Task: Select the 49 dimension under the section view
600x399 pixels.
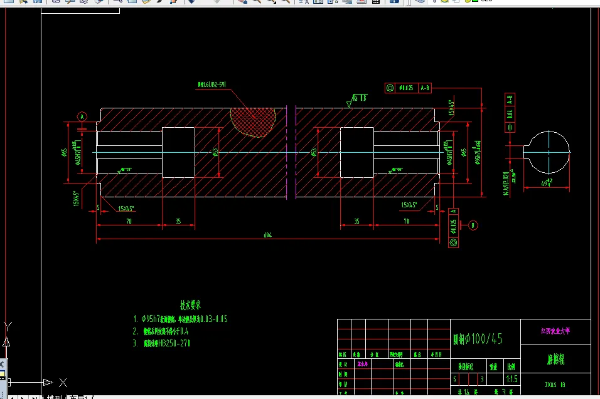Action: click(x=547, y=183)
